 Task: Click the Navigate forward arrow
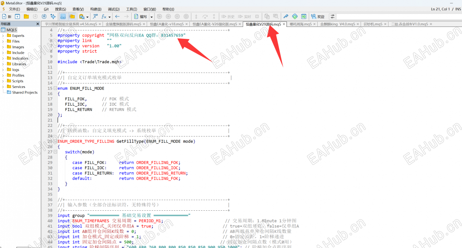point(126,17)
